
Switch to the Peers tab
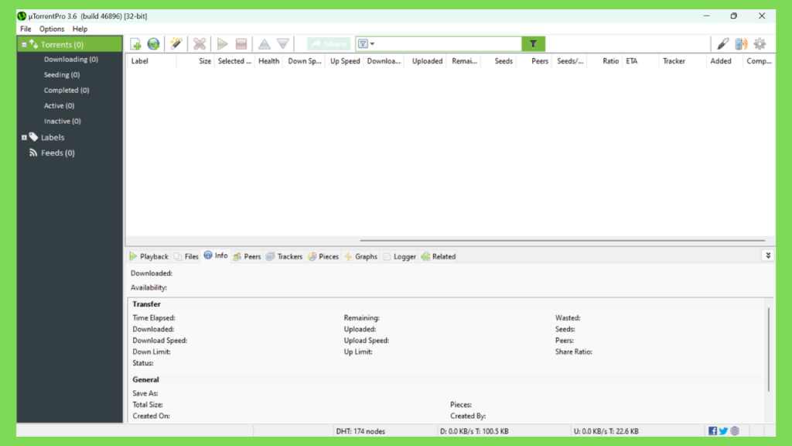(247, 256)
